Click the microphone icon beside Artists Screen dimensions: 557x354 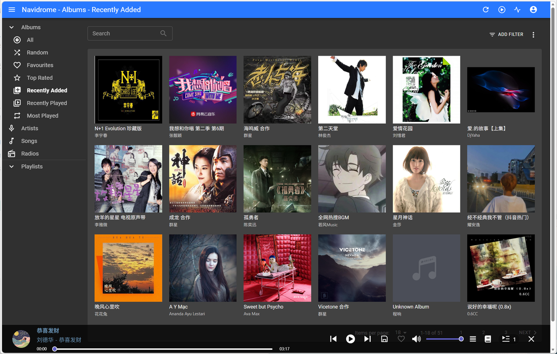[11, 128]
